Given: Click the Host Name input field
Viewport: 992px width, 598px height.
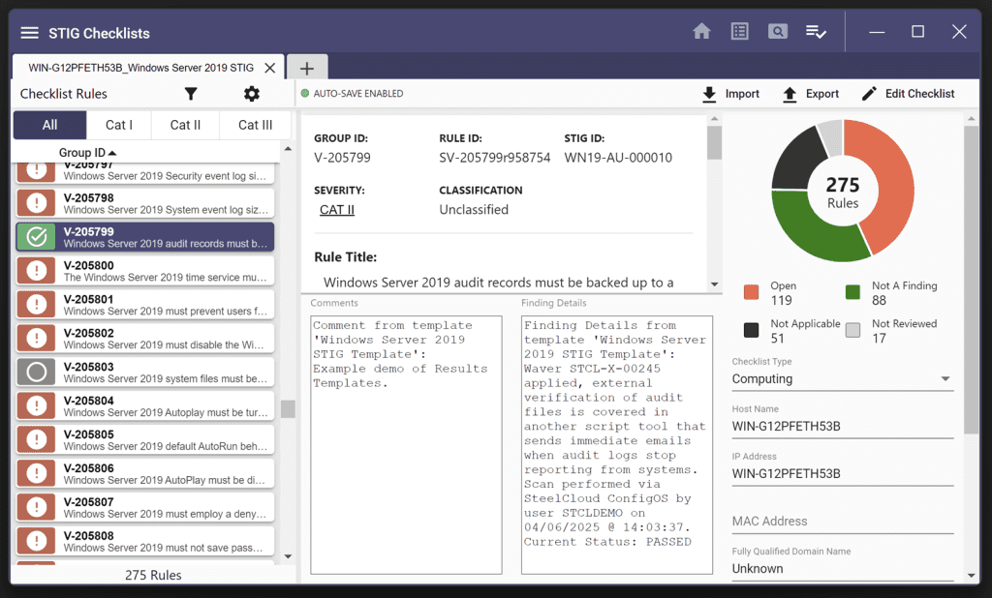Looking at the screenshot, I should [x=841, y=426].
